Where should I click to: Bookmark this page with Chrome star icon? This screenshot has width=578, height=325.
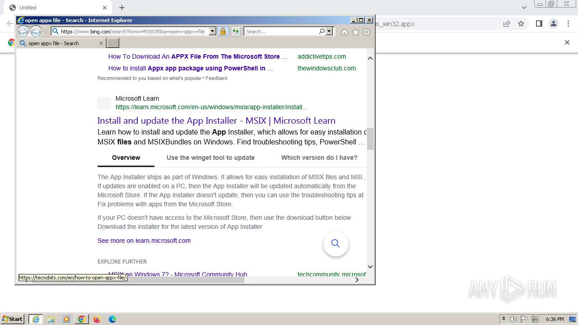pos(521,23)
